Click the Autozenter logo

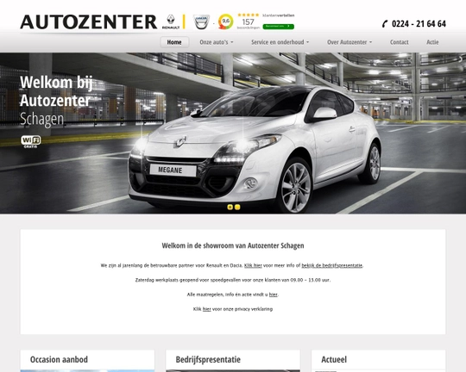point(89,22)
